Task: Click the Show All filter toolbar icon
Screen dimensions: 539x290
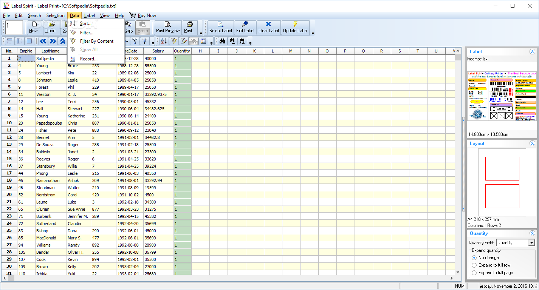Action: (x=193, y=41)
